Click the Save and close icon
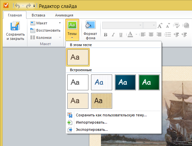 [15, 26]
